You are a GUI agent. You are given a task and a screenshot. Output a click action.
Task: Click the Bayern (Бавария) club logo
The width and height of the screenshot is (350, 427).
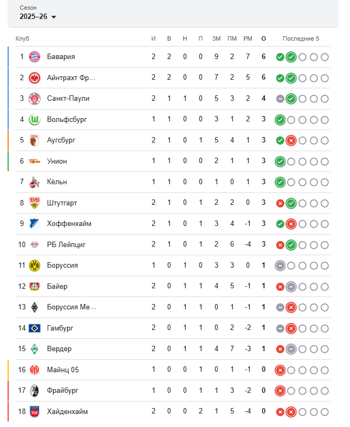coord(35,57)
